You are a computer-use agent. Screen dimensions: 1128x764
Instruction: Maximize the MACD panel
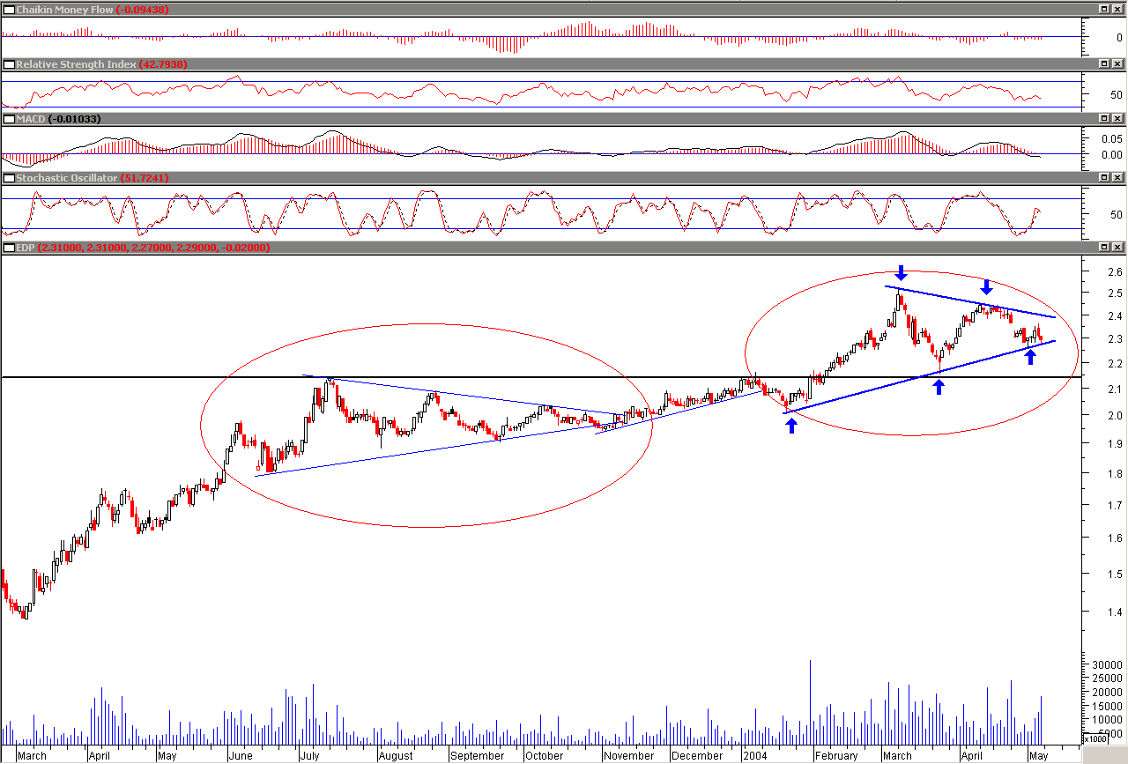(x=1103, y=118)
